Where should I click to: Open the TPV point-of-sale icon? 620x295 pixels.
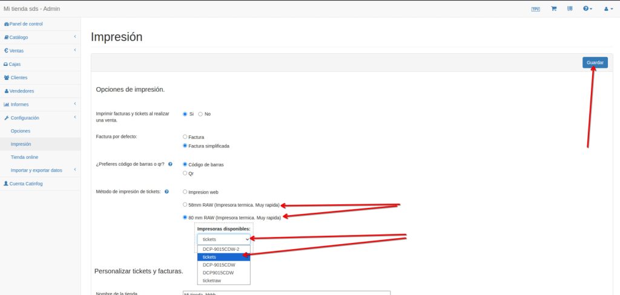pyautogui.click(x=535, y=9)
